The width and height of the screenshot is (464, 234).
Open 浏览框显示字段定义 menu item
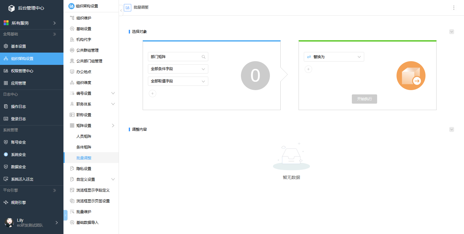coord(91,190)
